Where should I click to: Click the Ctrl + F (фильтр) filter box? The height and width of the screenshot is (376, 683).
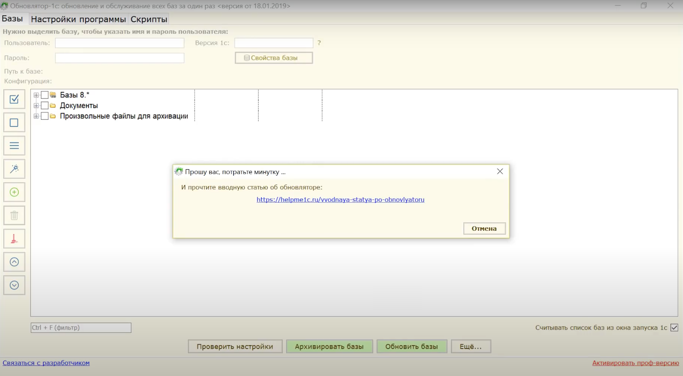(x=81, y=327)
